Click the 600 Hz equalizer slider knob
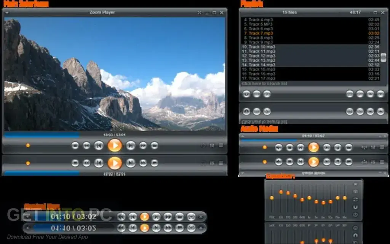Viewport: 390px width, 244px height. click(x=302, y=199)
